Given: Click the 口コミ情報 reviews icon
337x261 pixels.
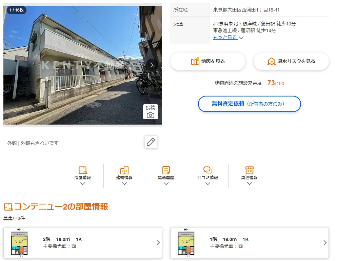Looking at the screenshot, I should (207, 170).
